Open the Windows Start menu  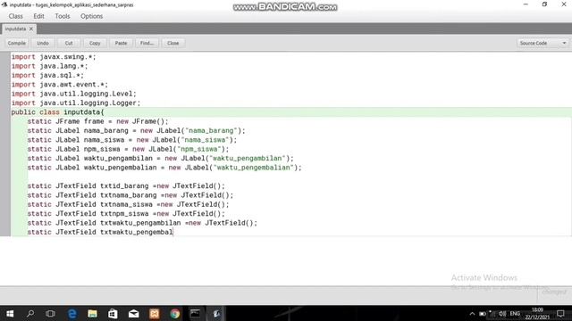click(x=10, y=313)
